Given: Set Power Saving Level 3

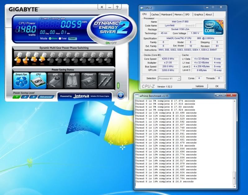Looking at the screenshot, I should click(33, 97).
